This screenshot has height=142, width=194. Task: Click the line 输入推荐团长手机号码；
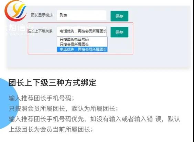(41, 98)
